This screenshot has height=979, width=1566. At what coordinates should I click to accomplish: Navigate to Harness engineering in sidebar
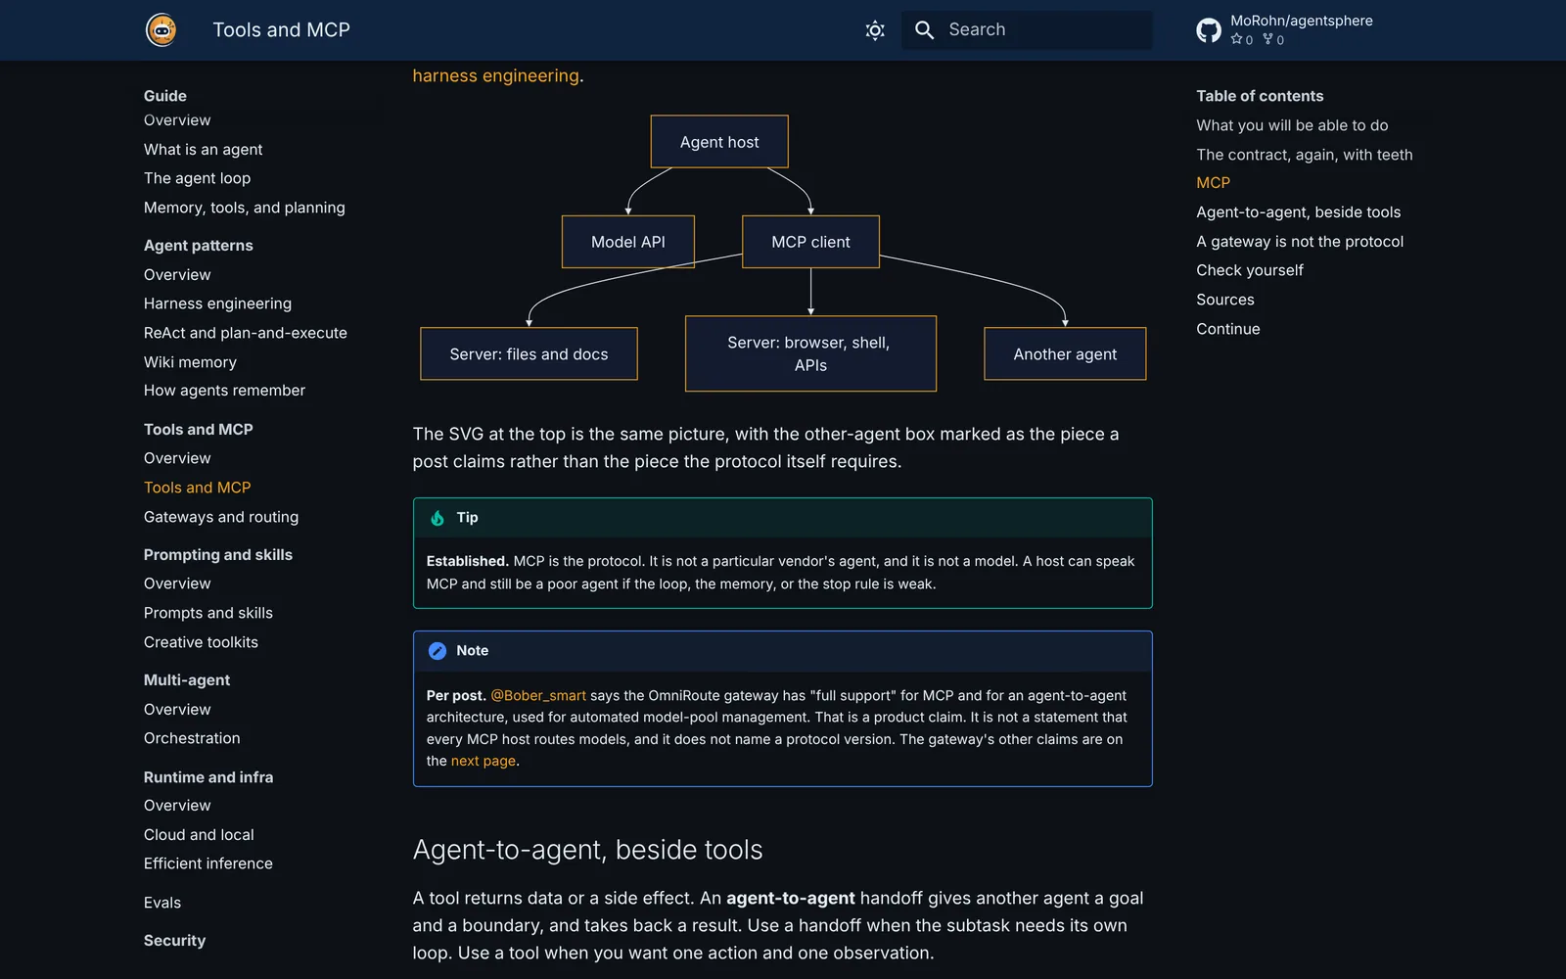217,303
